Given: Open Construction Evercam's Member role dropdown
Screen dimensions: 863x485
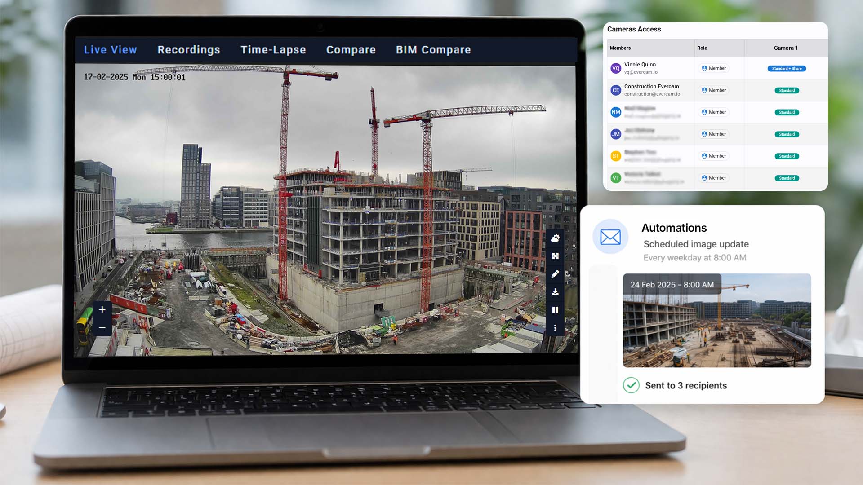Looking at the screenshot, I should tap(714, 90).
